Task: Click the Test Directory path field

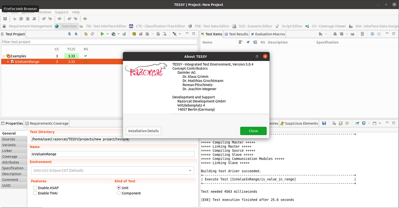Action: point(80,139)
